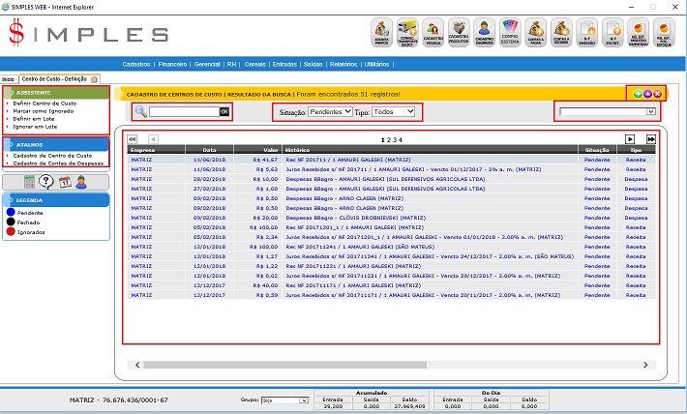Open the Financeiro menu
The height and width of the screenshot is (414, 687).
[x=173, y=64]
